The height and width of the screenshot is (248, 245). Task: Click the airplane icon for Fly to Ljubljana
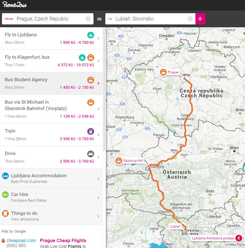click(x=90, y=35)
